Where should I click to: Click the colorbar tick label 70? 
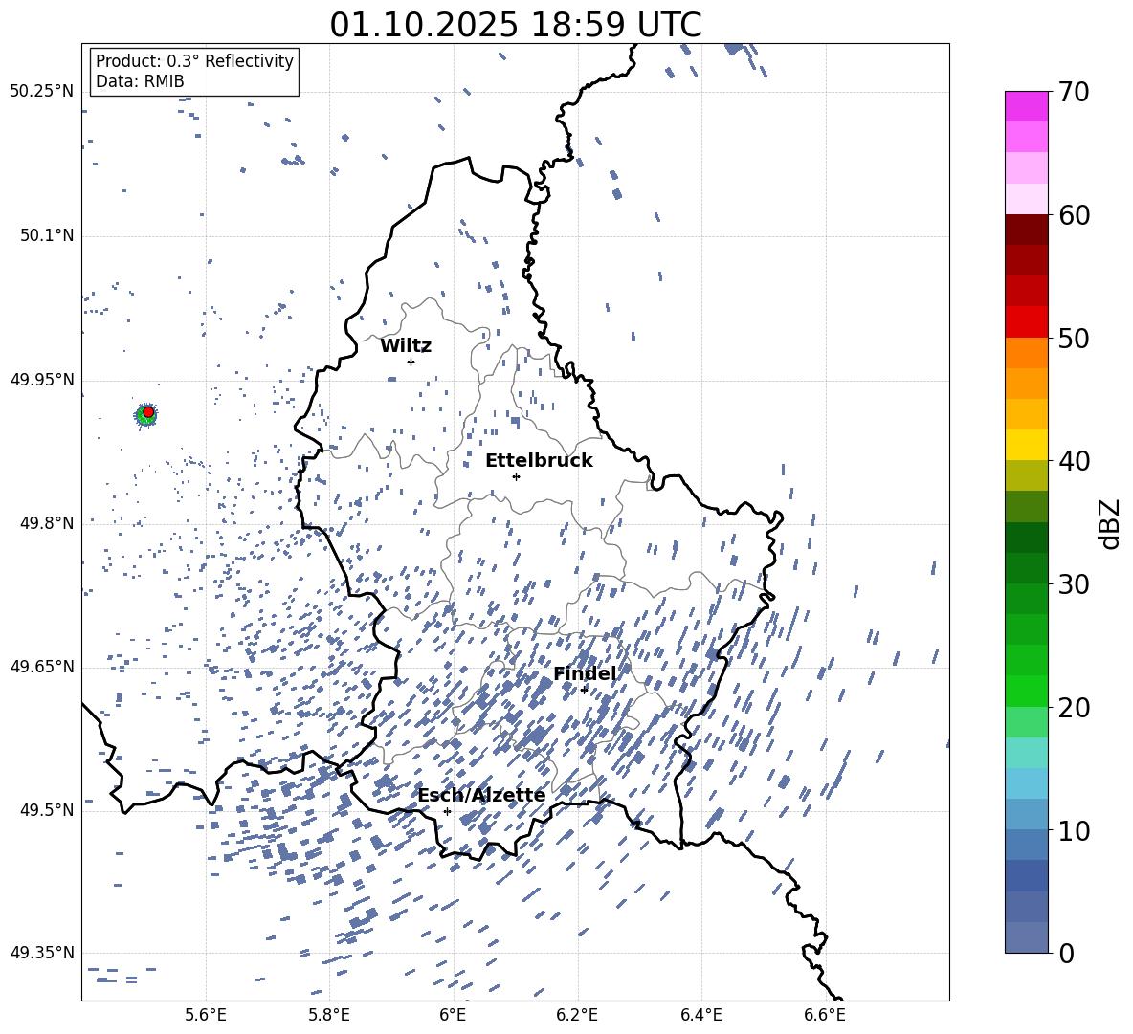coord(1075,92)
